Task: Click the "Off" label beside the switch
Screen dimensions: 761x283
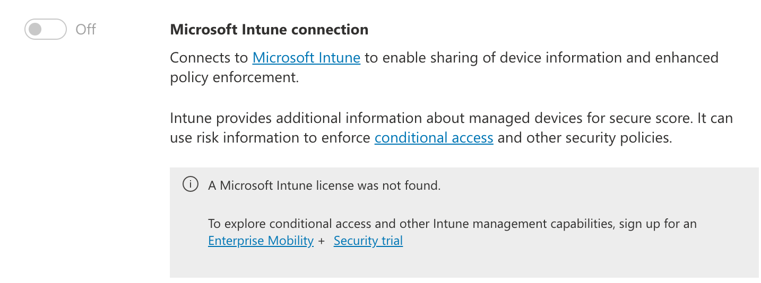Action: (x=85, y=29)
